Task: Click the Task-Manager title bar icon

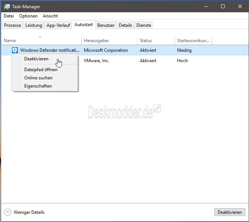Action: [7, 7]
